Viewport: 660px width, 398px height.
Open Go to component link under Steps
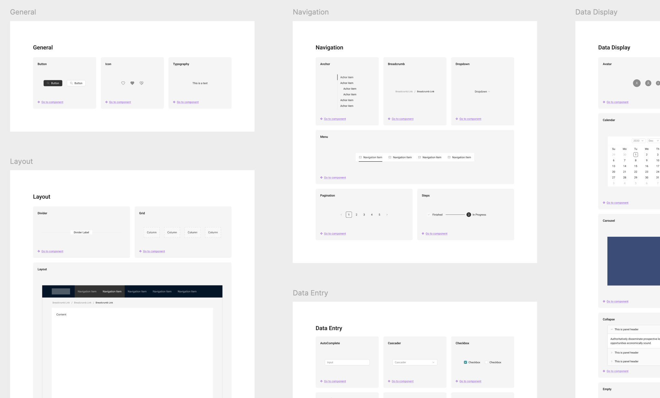click(436, 234)
